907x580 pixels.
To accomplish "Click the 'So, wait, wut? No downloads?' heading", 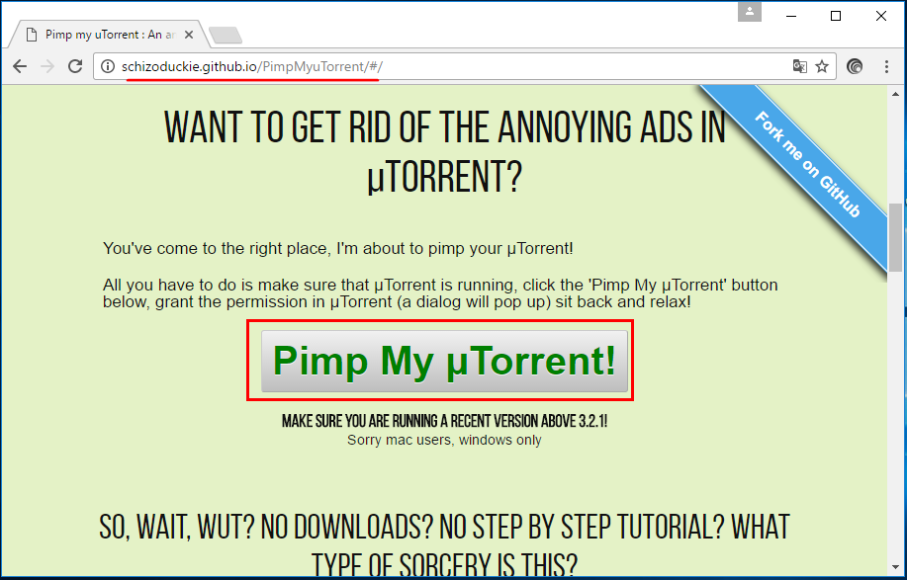I will (x=444, y=546).
